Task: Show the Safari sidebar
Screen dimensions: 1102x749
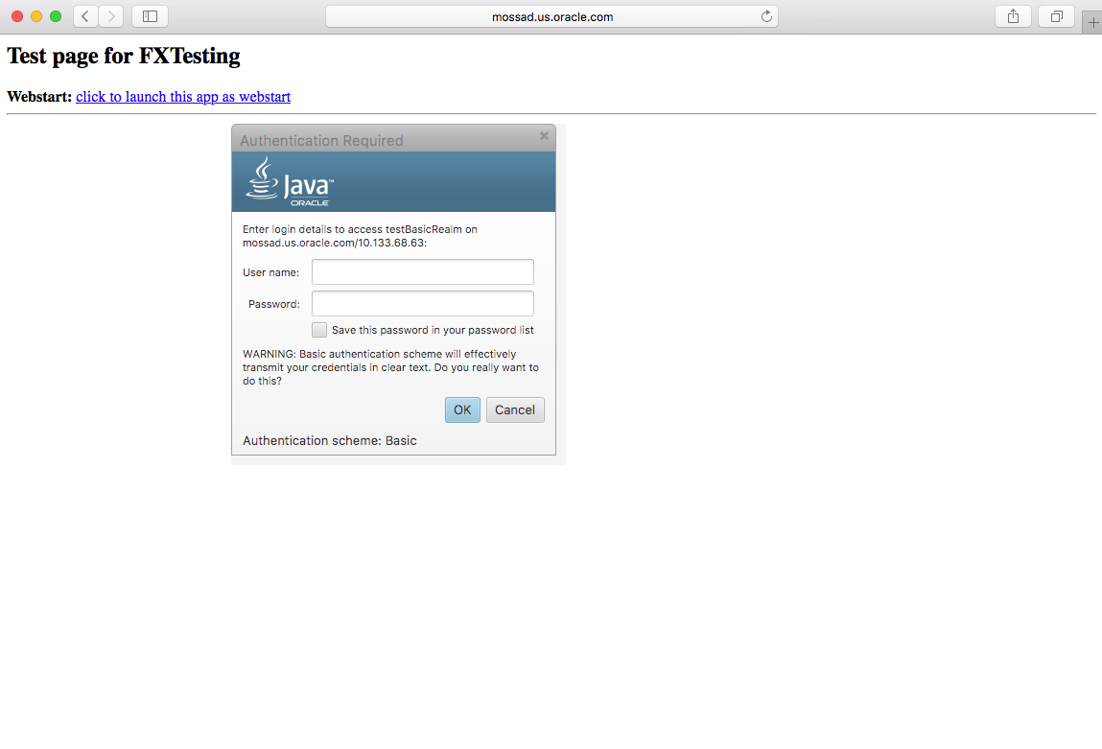Action: click(x=150, y=16)
